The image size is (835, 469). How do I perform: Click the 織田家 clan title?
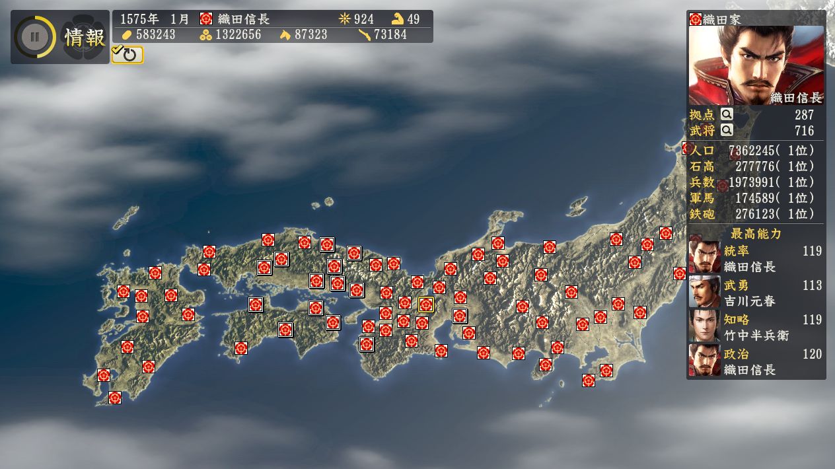tap(722, 19)
